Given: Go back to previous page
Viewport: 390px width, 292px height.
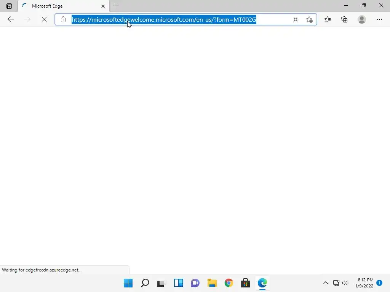Looking at the screenshot, I should pyautogui.click(x=10, y=19).
